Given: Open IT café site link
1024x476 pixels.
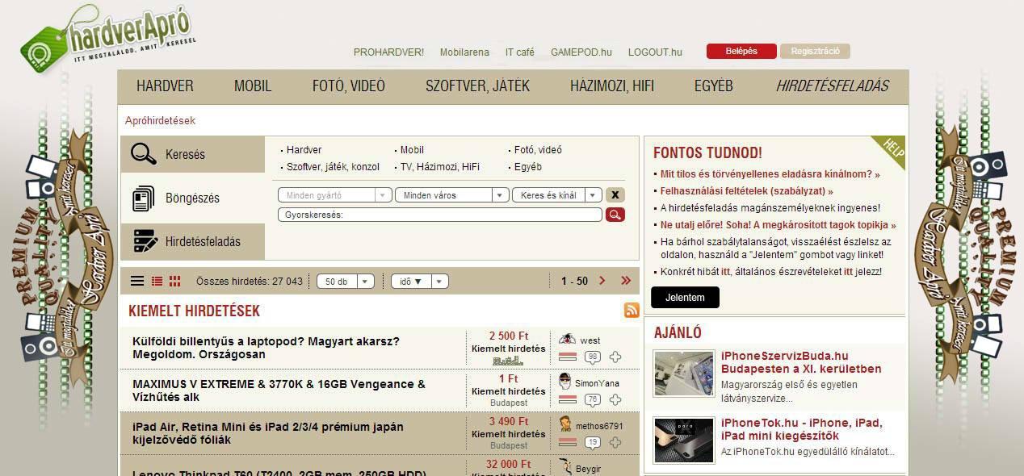Looking at the screenshot, I should coord(520,52).
